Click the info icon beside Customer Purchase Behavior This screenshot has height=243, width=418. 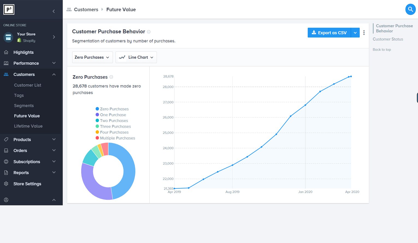(x=149, y=32)
